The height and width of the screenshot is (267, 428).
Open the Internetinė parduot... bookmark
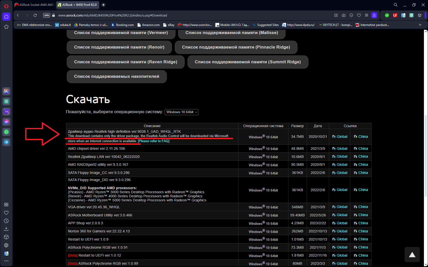[x=372, y=25]
